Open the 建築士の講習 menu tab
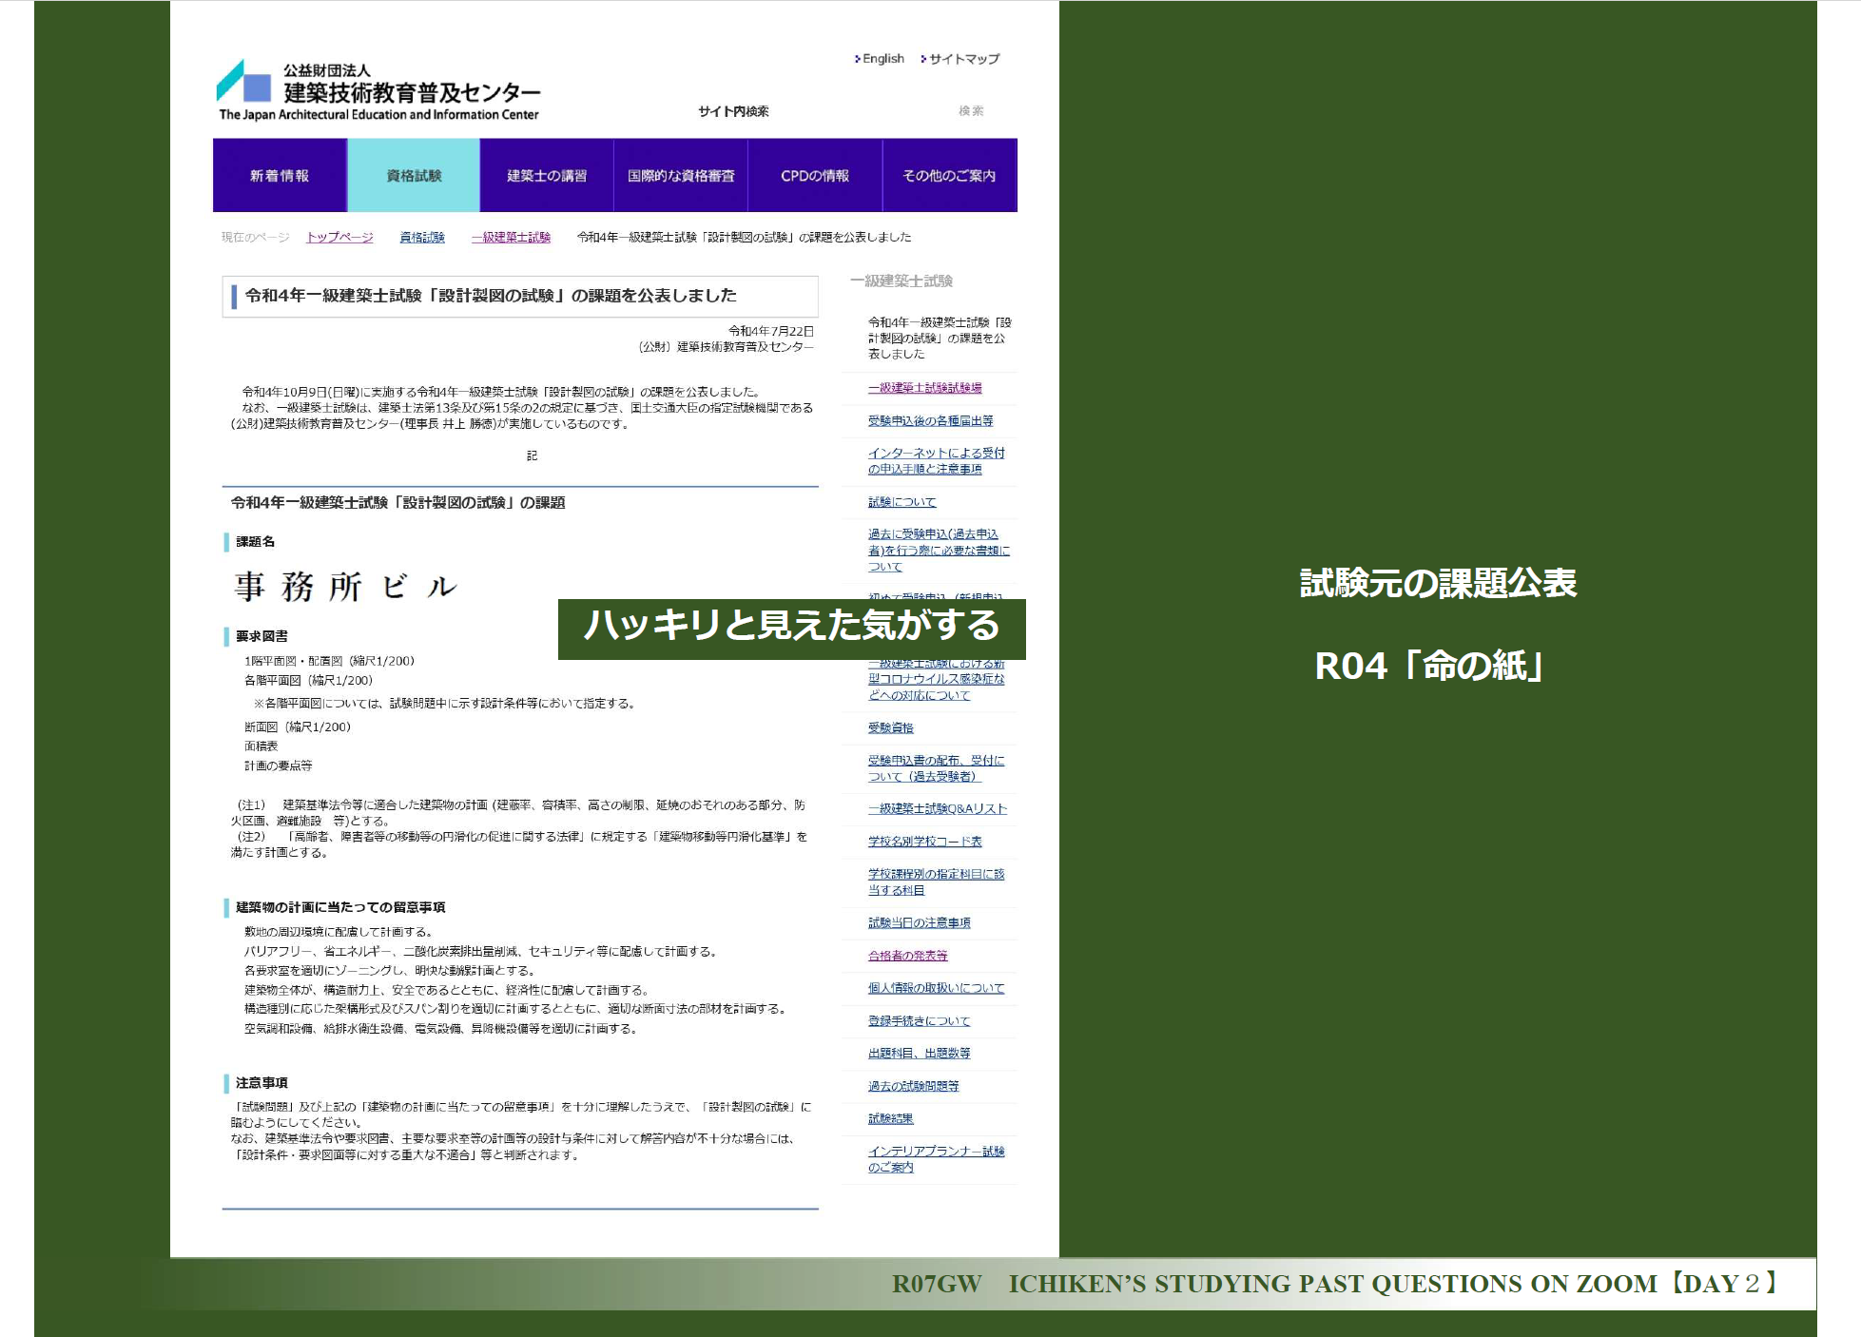The height and width of the screenshot is (1337, 1861). pyautogui.click(x=547, y=176)
